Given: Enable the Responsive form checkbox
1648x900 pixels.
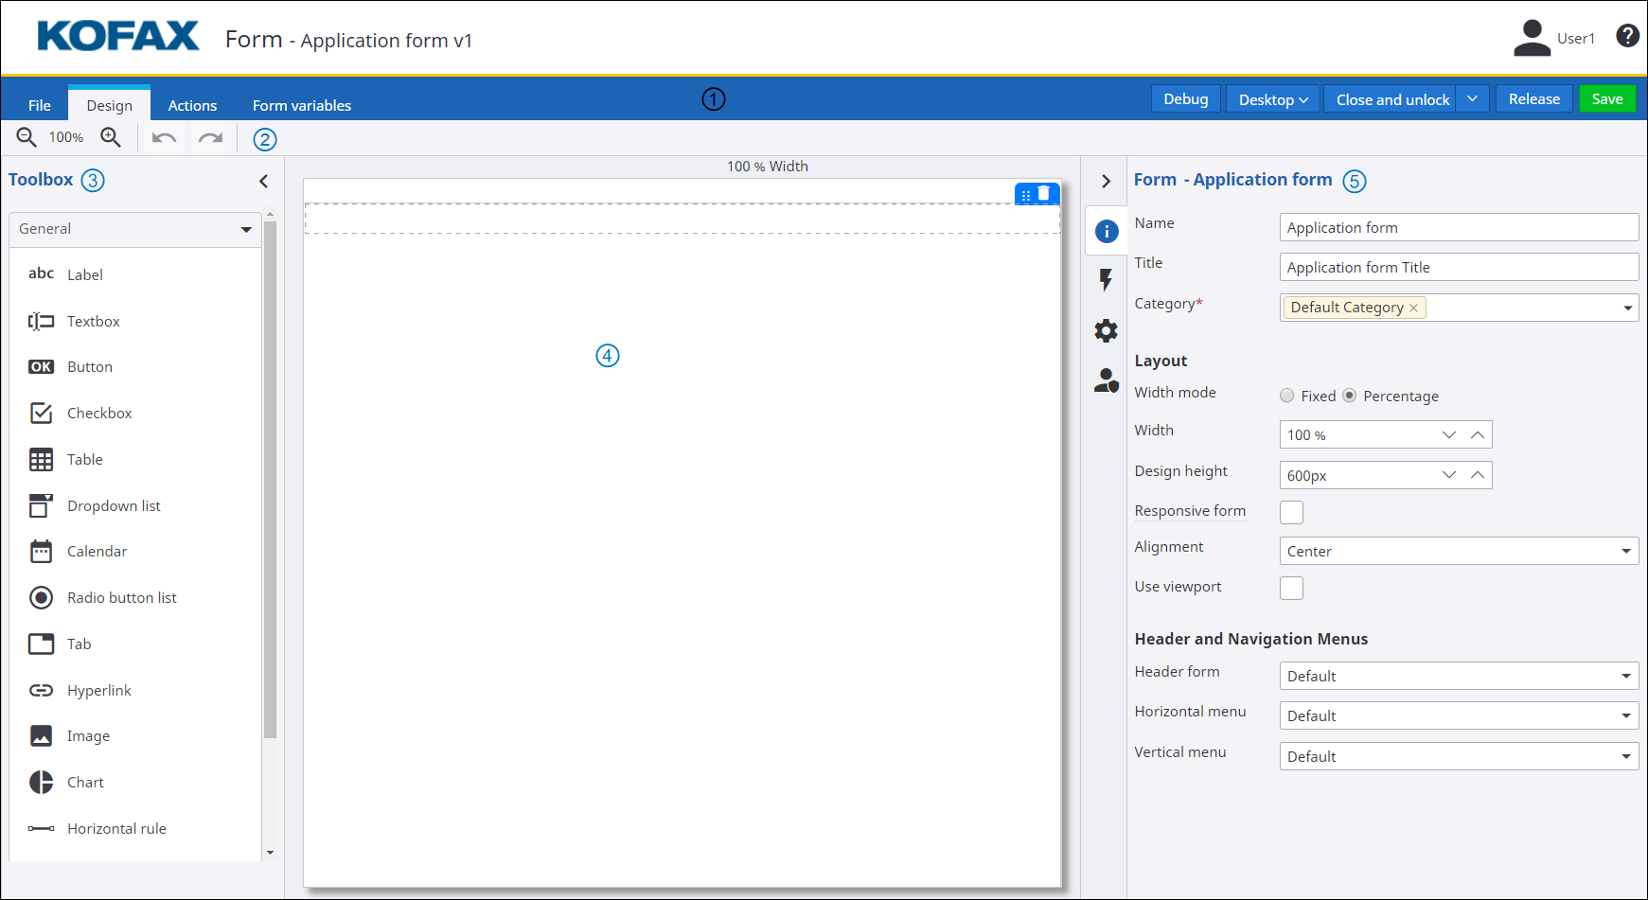Looking at the screenshot, I should click(x=1291, y=512).
